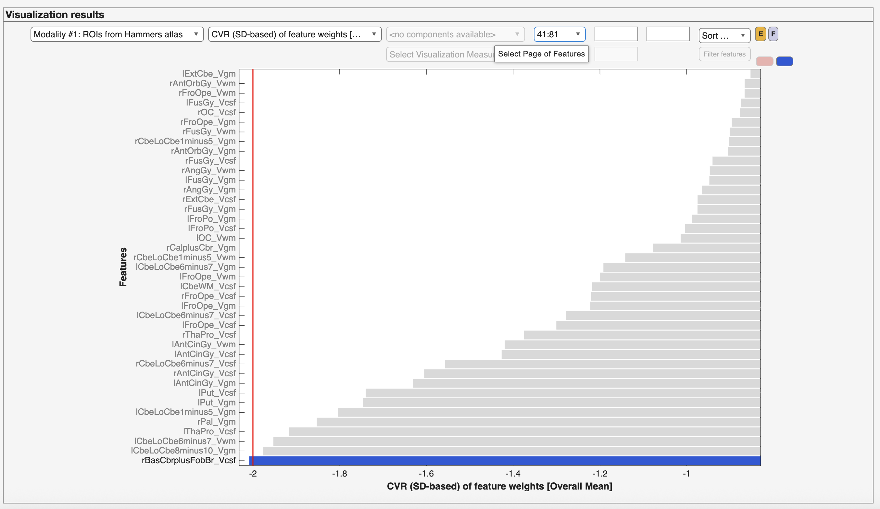Open the Modality #1 ROIs dropdown
The height and width of the screenshot is (509, 880).
117,34
